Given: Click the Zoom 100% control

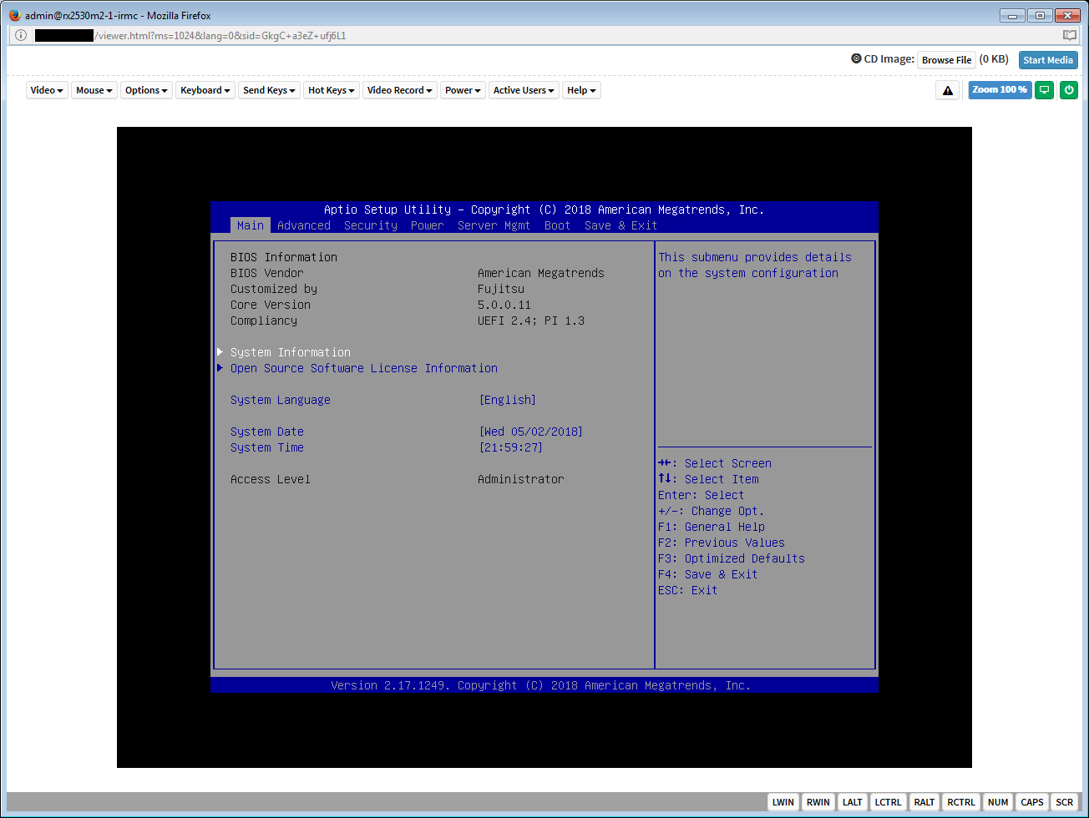Looking at the screenshot, I should (x=1000, y=90).
